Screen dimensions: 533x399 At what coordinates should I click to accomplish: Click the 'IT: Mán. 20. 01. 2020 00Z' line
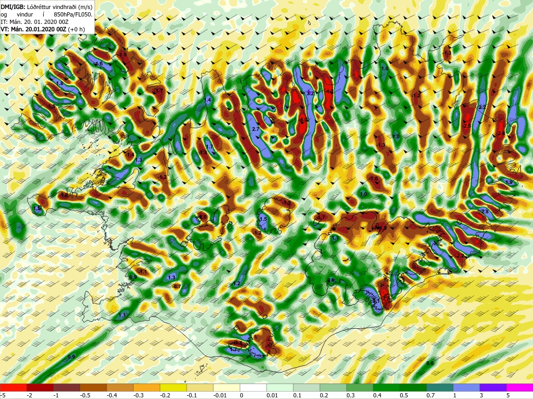pos(34,22)
